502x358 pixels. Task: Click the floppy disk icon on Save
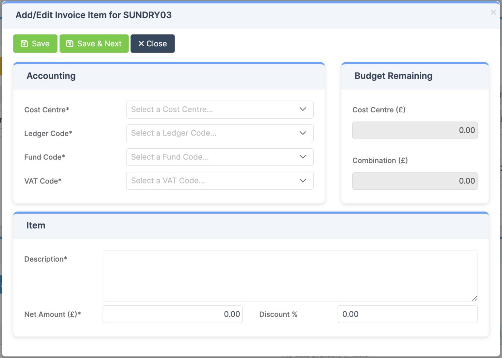click(24, 43)
